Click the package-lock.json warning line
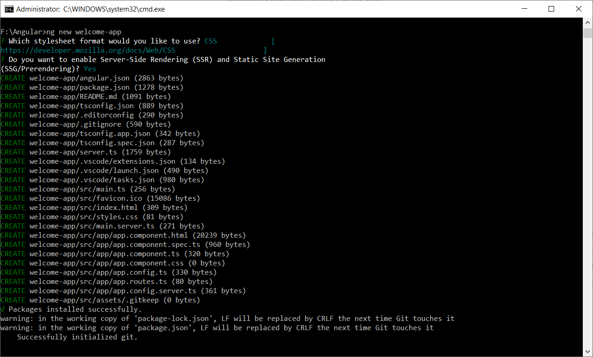This screenshot has width=593, height=357. (x=227, y=319)
